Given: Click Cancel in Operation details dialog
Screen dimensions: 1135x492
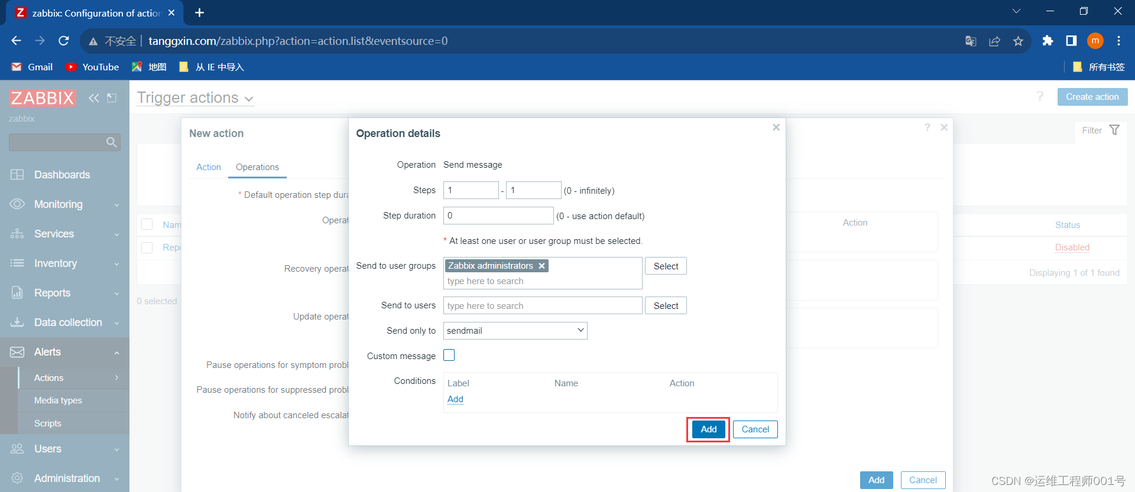Looking at the screenshot, I should pos(755,429).
